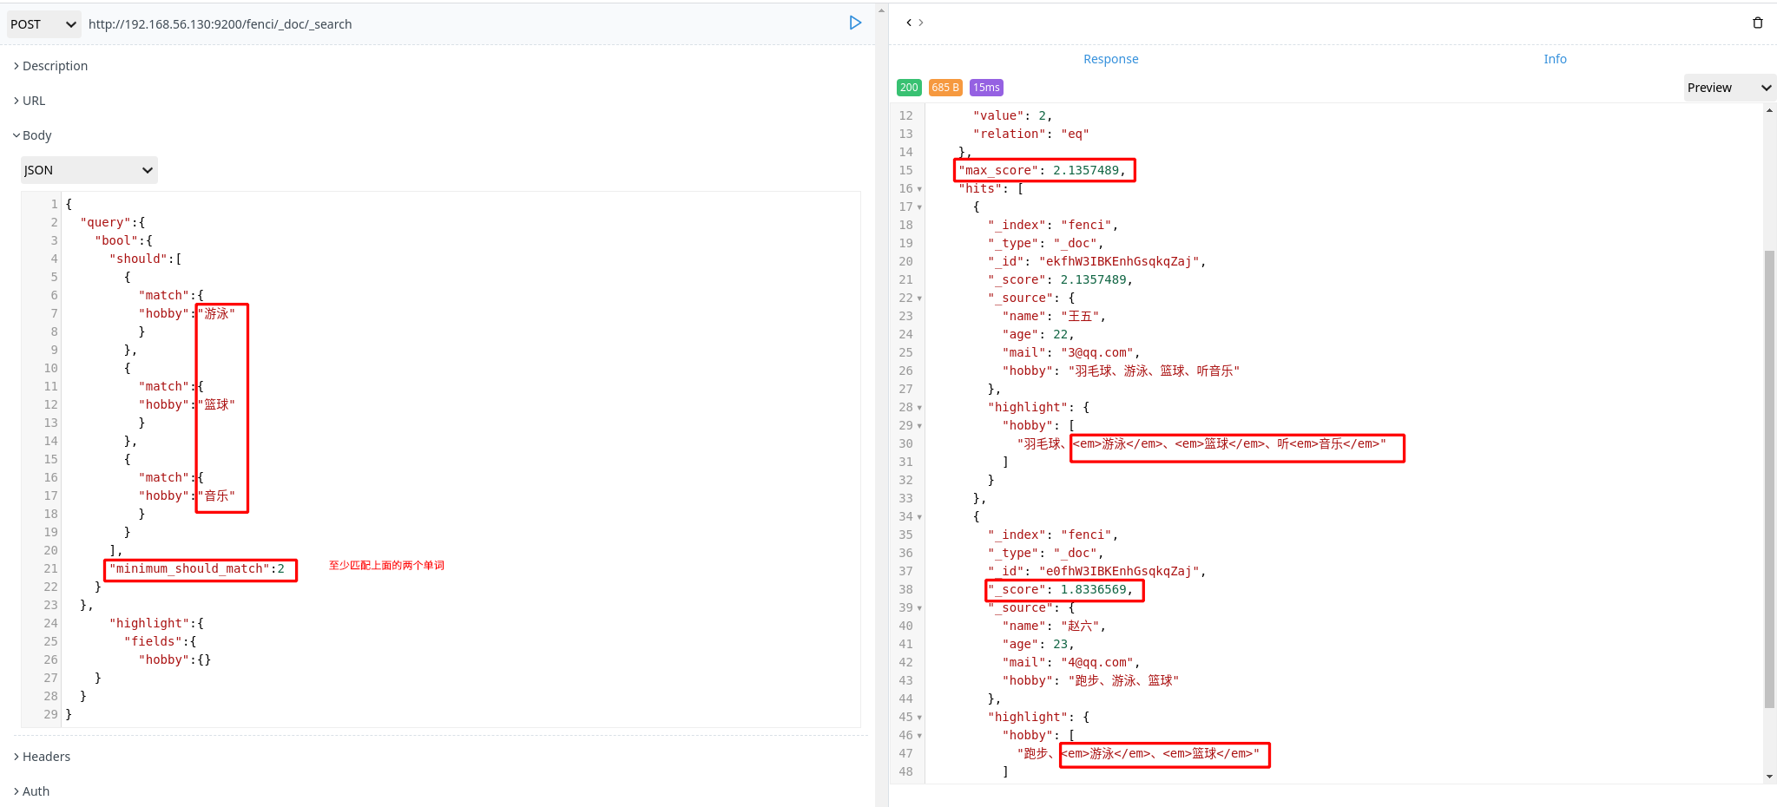Send the POST request

pyautogui.click(x=855, y=23)
